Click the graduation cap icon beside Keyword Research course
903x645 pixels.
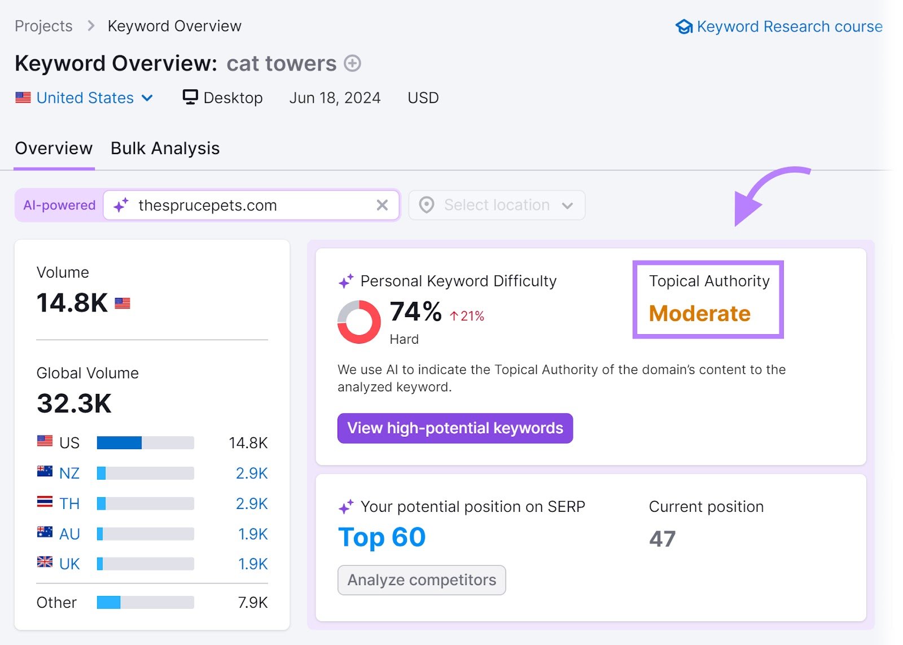(x=685, y=26)
